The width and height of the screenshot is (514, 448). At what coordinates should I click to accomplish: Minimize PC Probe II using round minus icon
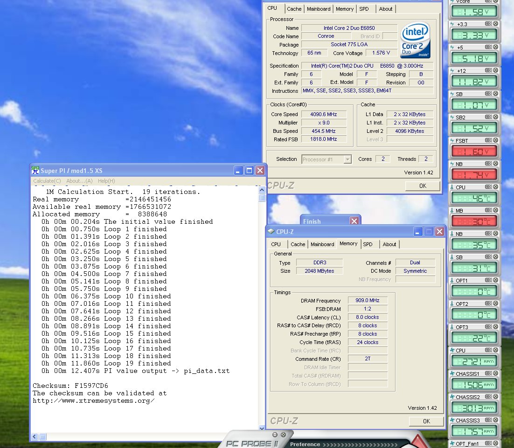(x=275, y=434)
